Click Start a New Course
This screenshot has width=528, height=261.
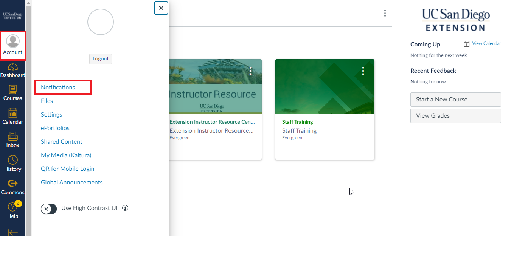pyautogui.click(x=456, y=100)
